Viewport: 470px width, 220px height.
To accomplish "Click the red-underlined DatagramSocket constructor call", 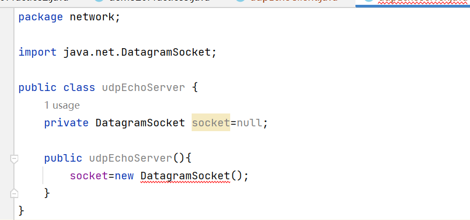I will tap(185, 176).
